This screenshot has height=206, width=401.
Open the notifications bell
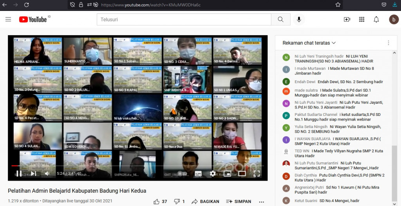(376, 20)
